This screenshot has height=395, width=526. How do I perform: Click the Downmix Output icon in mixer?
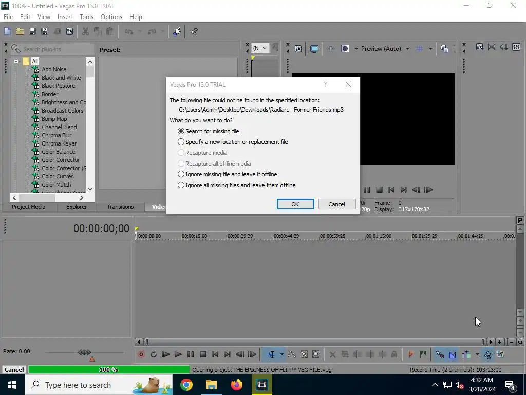pos(492,47)
